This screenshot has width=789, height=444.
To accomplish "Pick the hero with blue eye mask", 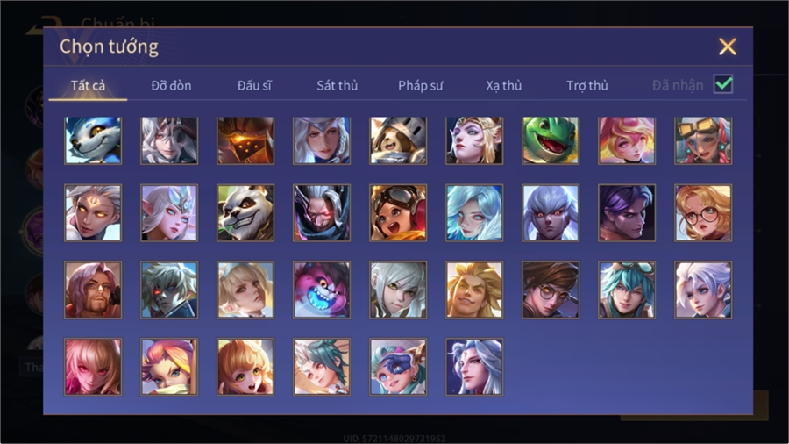I will click(398, 367).
